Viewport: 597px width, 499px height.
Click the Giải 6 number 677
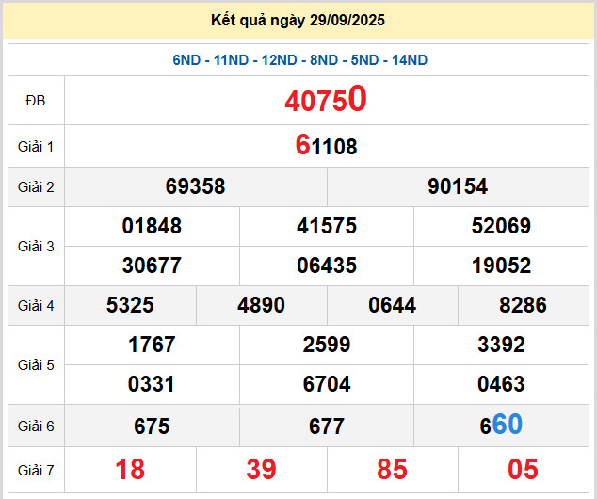(x=326, y=427)
